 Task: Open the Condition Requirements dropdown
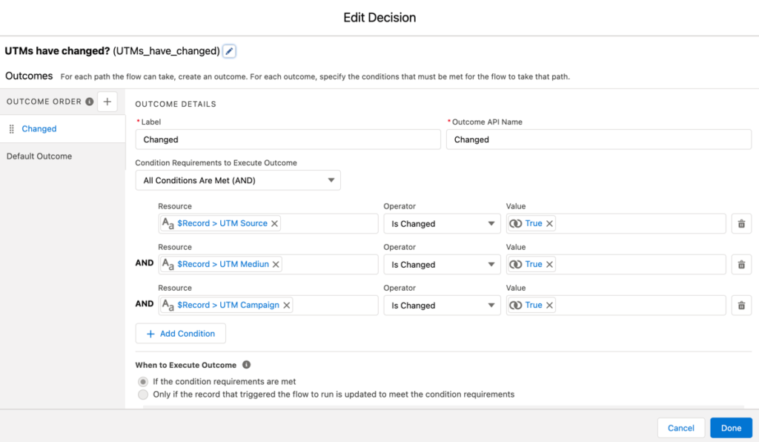click(237, 179)
